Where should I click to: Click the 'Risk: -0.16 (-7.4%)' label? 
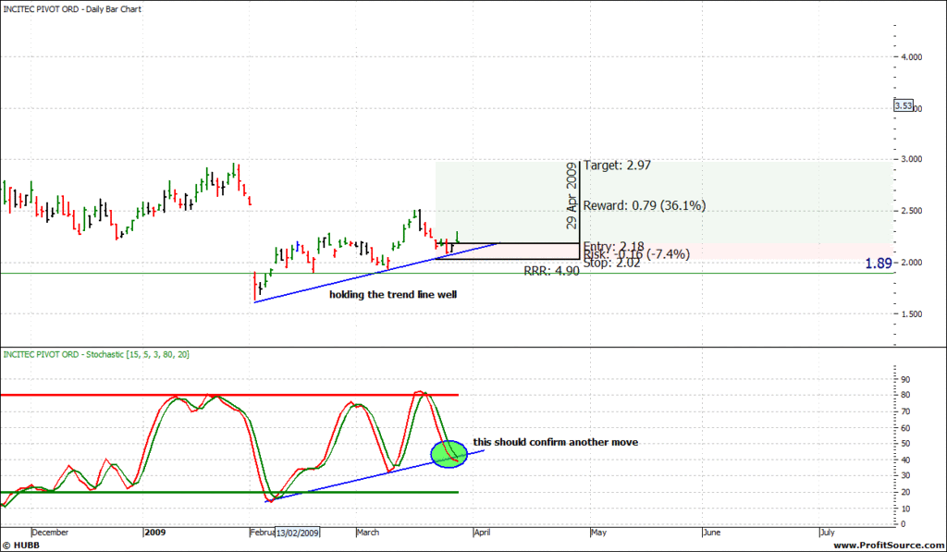pyautogui.click(x=636, y=254)
